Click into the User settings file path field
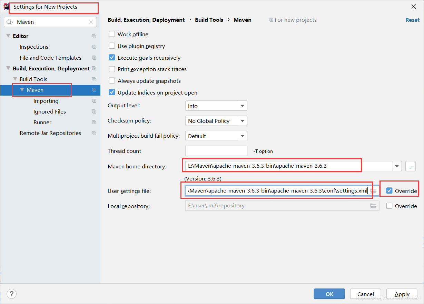 click(x=277, y=191)
